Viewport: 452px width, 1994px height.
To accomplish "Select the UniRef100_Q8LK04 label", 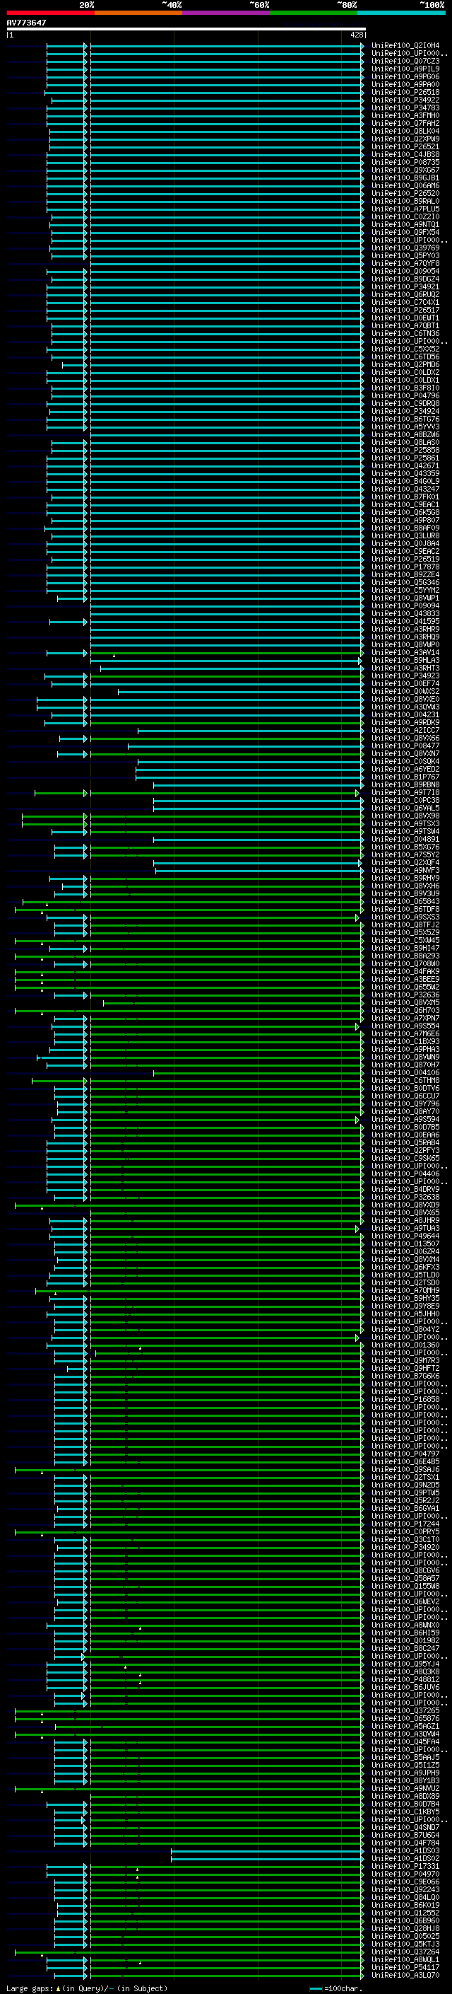I will [405, 132].
